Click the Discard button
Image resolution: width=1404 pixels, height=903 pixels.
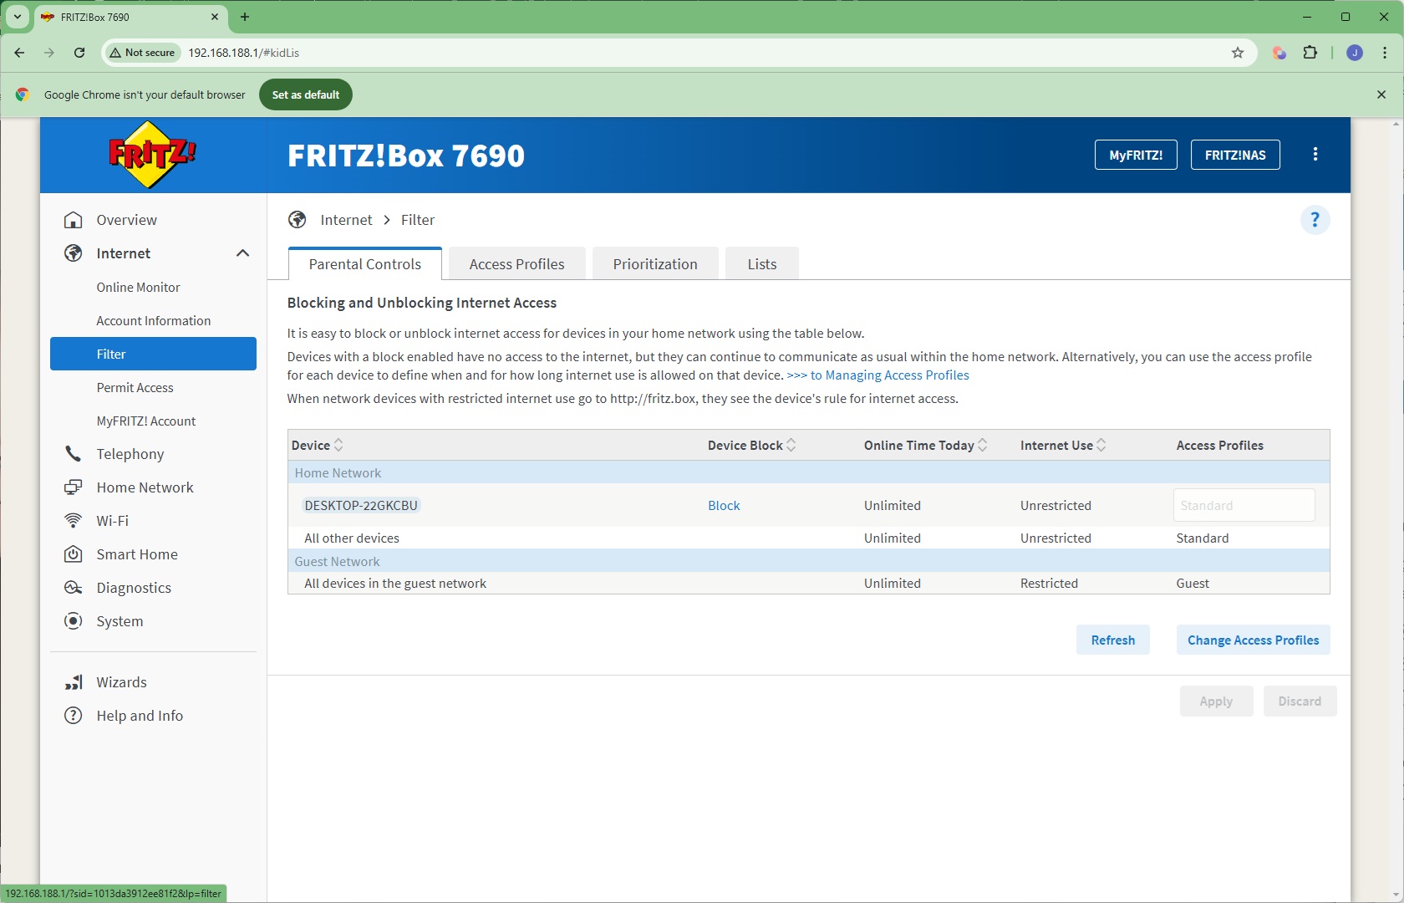coord(1300,701)
